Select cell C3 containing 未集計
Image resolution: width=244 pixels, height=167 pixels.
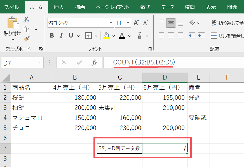click(x=119, y=108)
